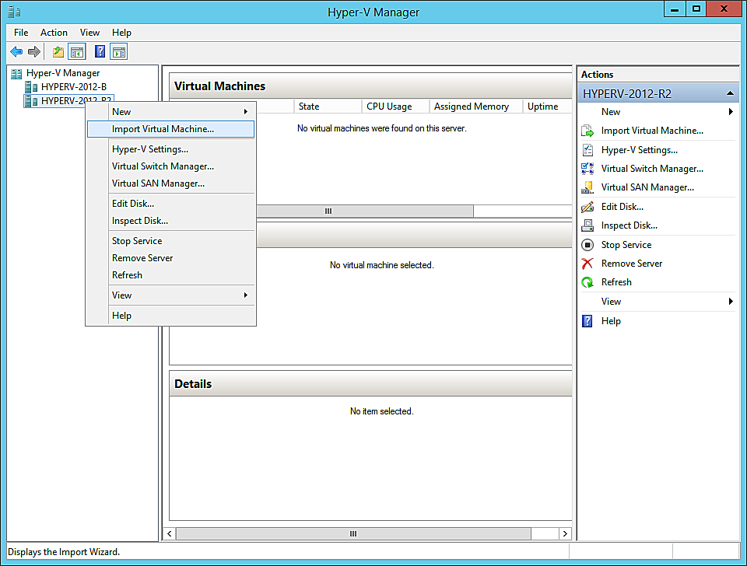Click the Hyper-V Manager root tree icon

[16, 74]
